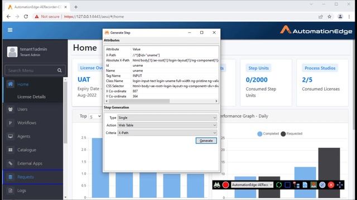This screenshot has width=357, height=200.
Task: Click the Catalogue grid icon in sidebar
Action: 11,150
